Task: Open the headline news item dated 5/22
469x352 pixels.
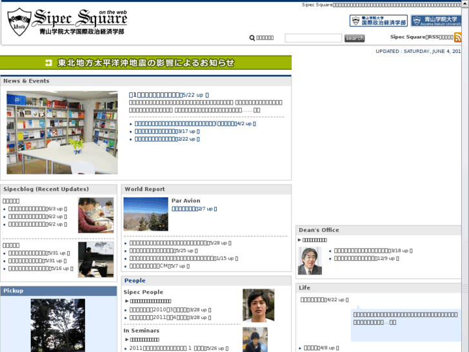Action: point(168,95)
